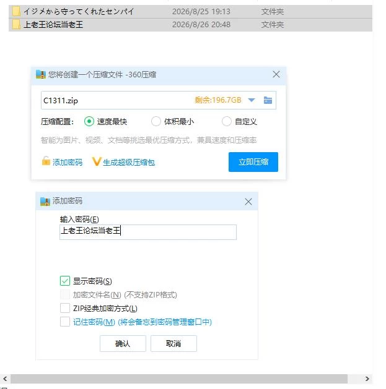Click the horizontal scrollbar right arrow
This screenshot has width=386, height=389.
click(367, 379)
